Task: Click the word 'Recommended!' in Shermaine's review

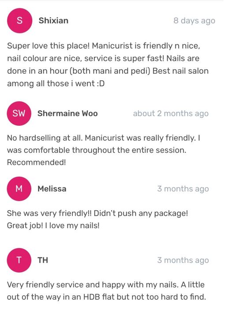Action: (x=37, y=162)
